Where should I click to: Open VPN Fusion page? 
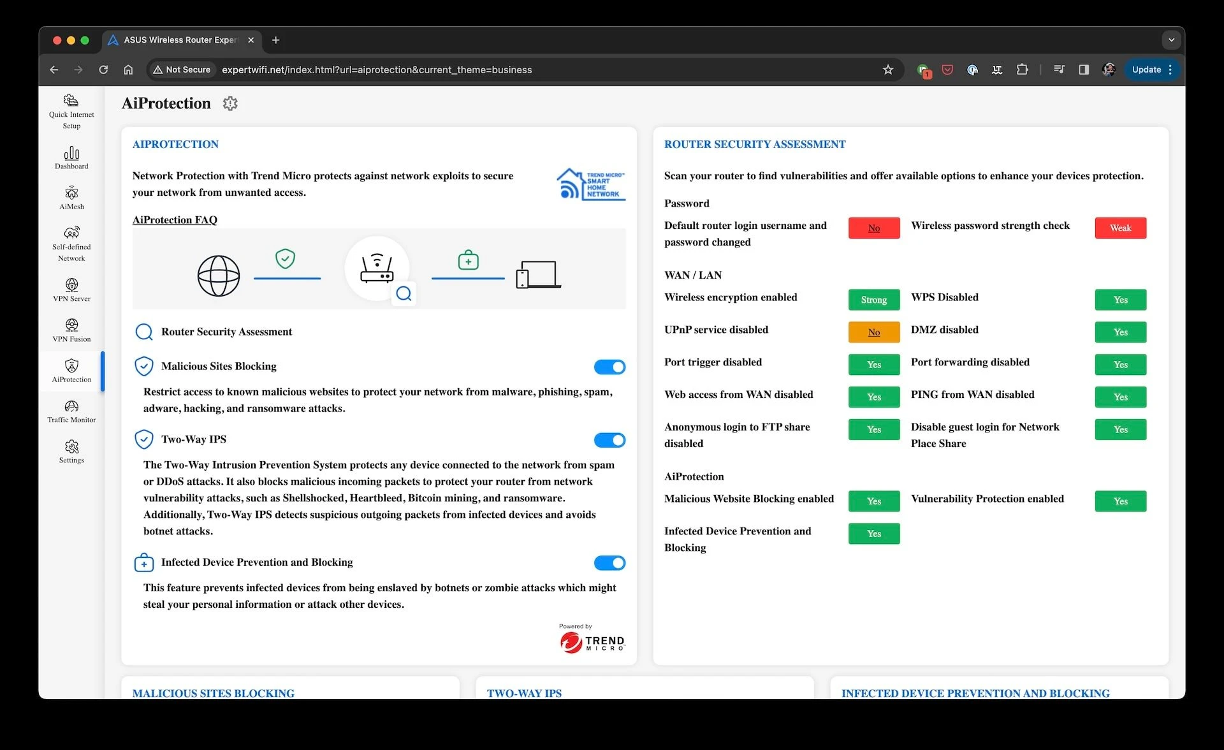pos(71,330)
